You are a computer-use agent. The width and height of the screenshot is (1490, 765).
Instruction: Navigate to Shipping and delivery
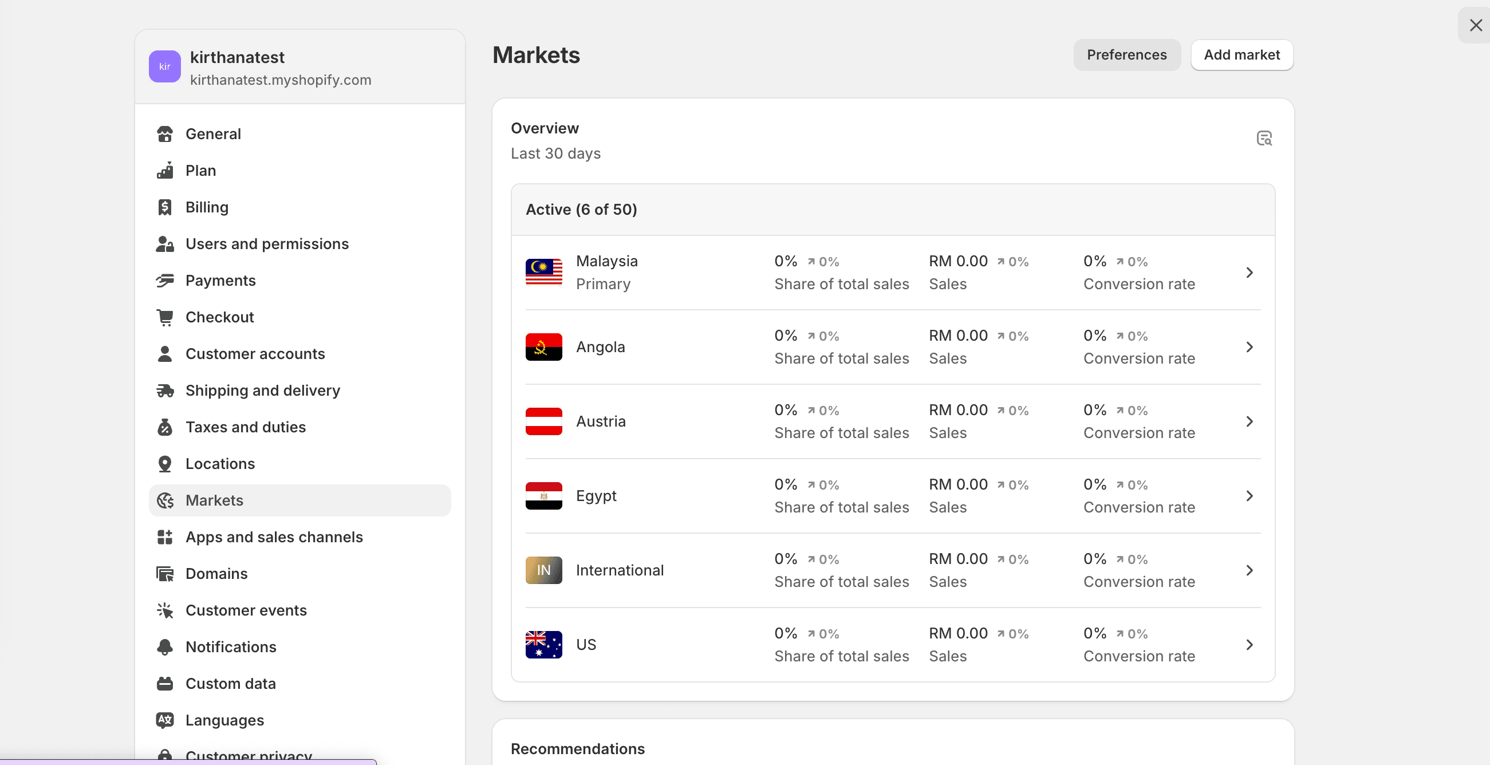click(299, 391)
